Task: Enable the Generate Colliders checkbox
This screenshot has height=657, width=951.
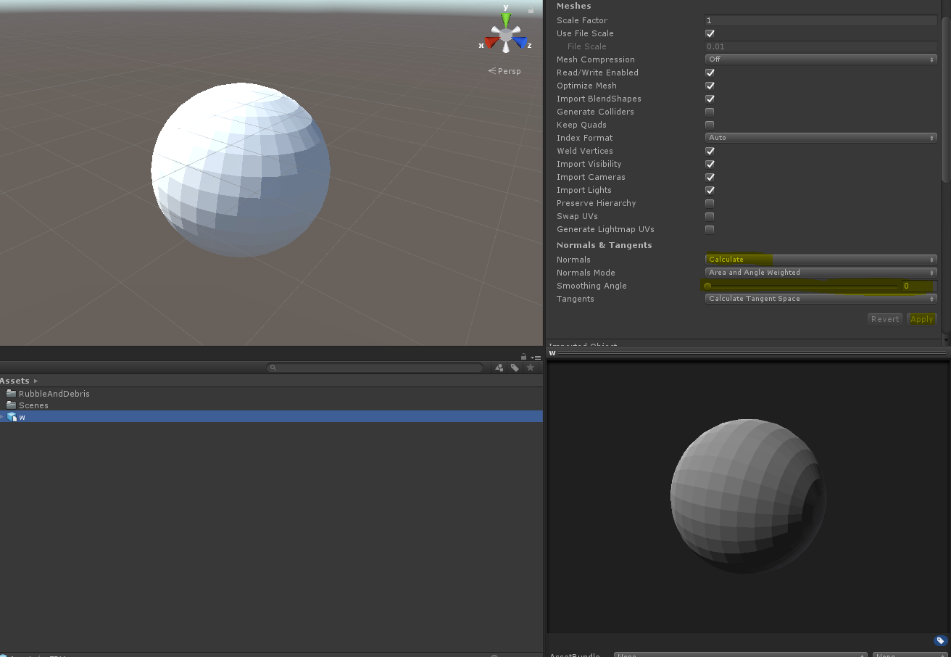Action: pos(710,112)
